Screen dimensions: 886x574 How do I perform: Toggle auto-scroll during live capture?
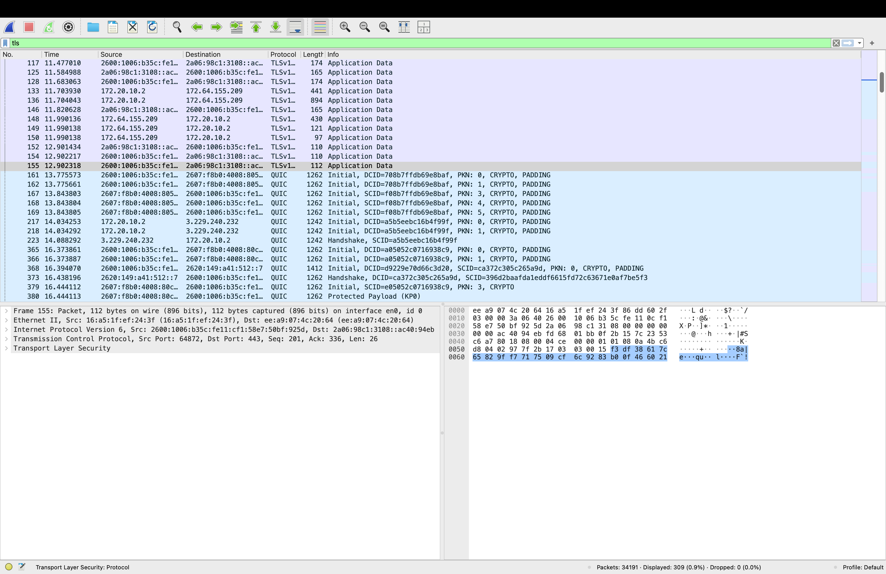(x=295, y=27)
